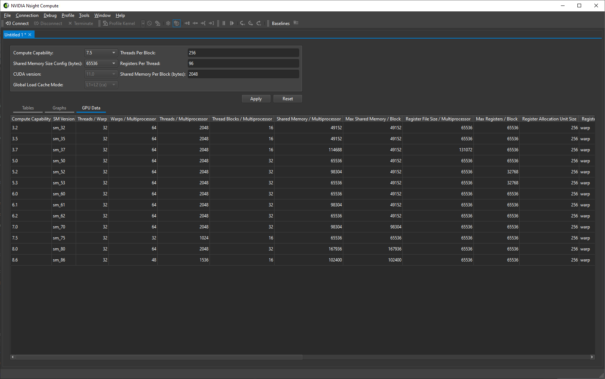
Task: Click the icon right of Baselines
Action: 296,23
